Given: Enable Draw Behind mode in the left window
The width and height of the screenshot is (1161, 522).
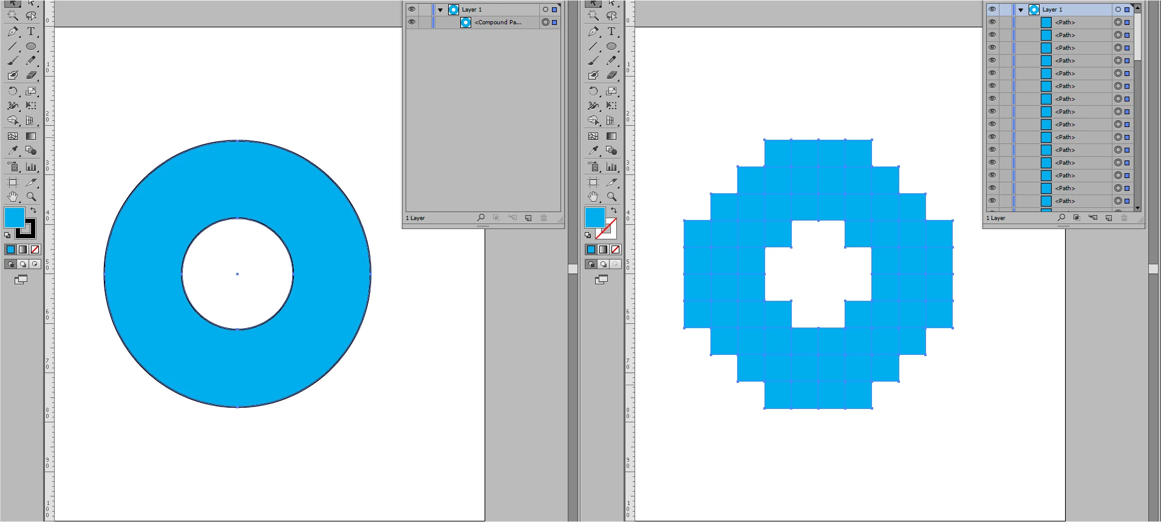Looking at the screenshot, I should tap(22, 264).
